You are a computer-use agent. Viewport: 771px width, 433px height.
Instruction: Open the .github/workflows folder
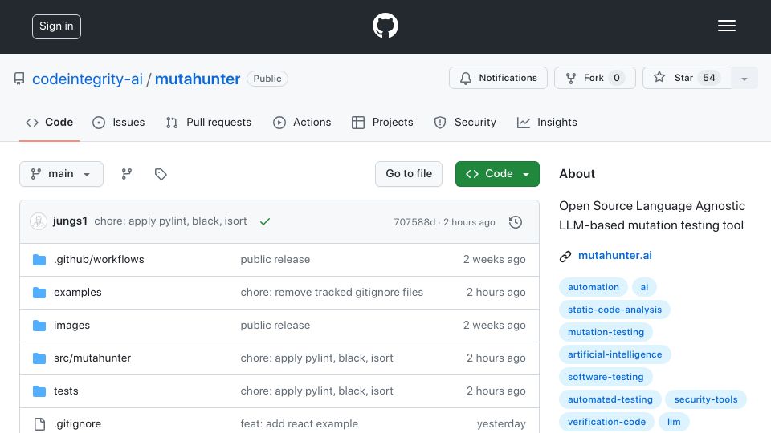(x=99, y=259)
